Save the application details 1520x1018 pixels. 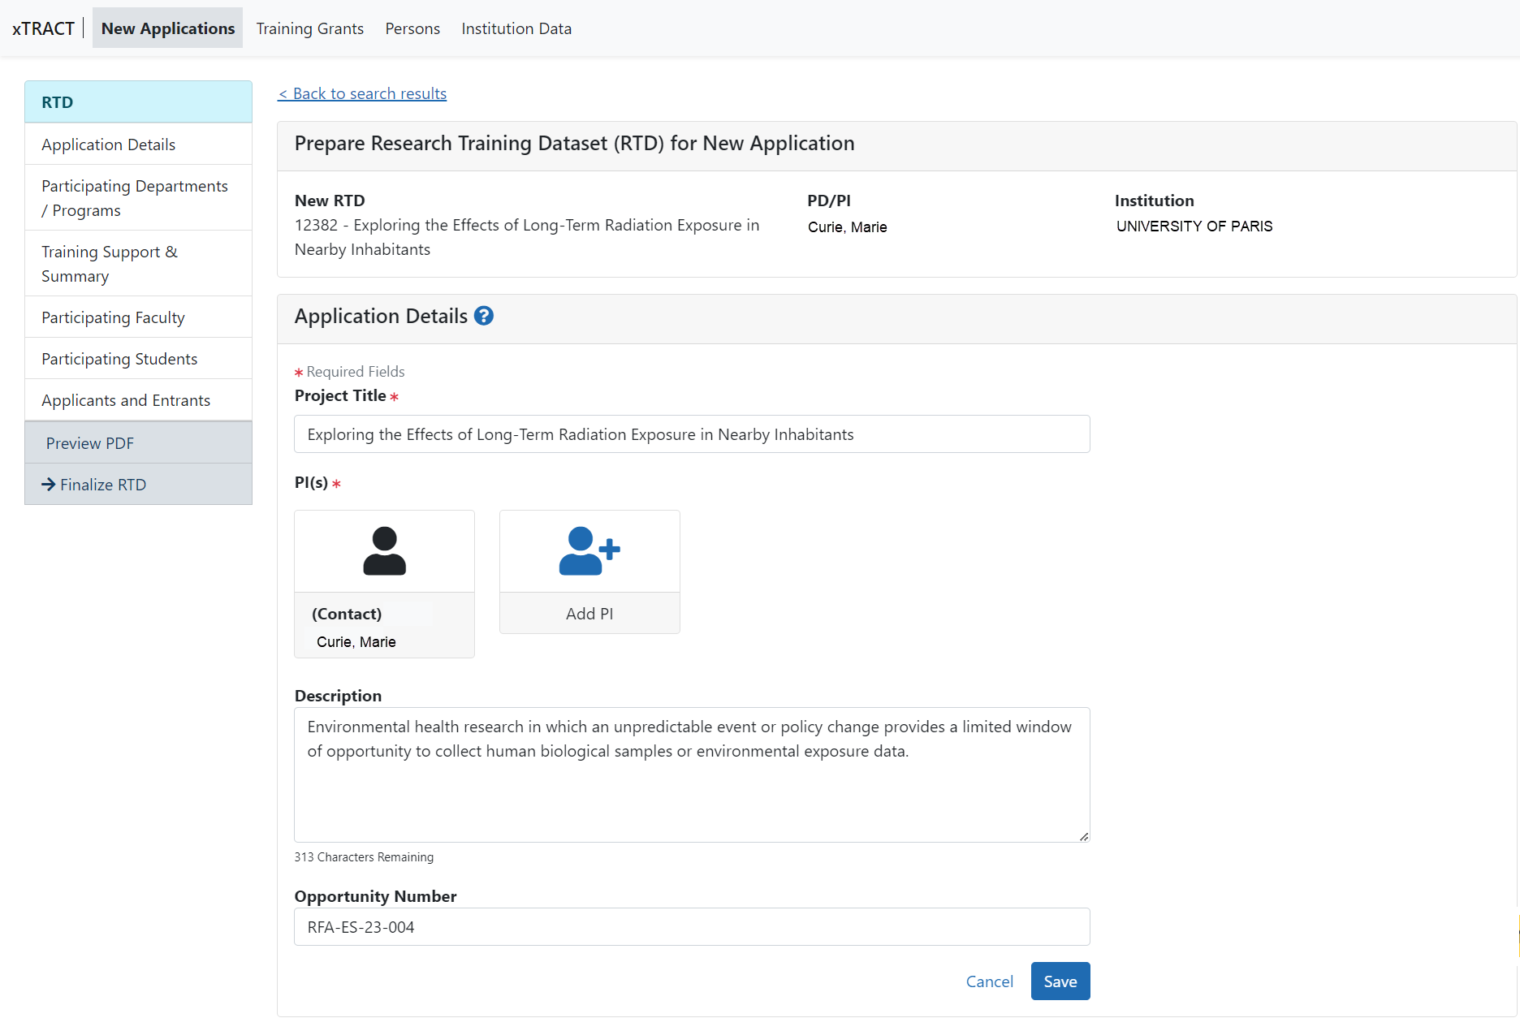1060,981
